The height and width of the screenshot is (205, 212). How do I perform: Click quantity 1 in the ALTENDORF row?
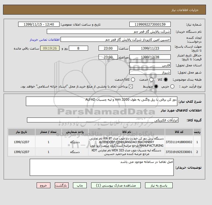click(x=48, y=142)
